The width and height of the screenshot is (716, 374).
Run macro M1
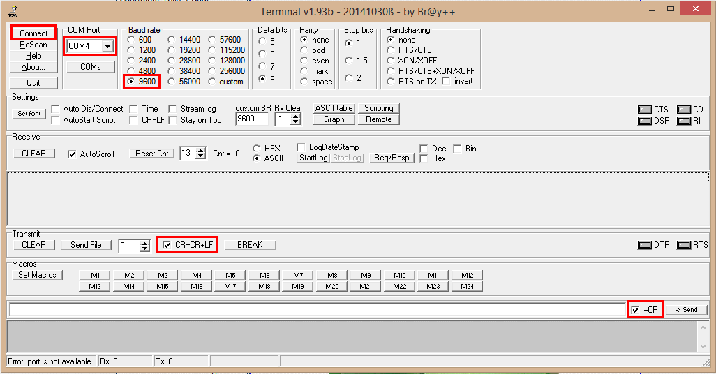95,275
